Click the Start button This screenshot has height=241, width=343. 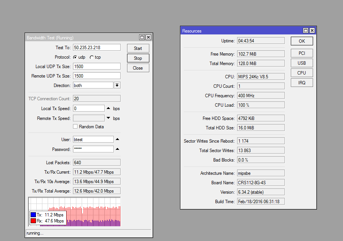click(138, 48)
